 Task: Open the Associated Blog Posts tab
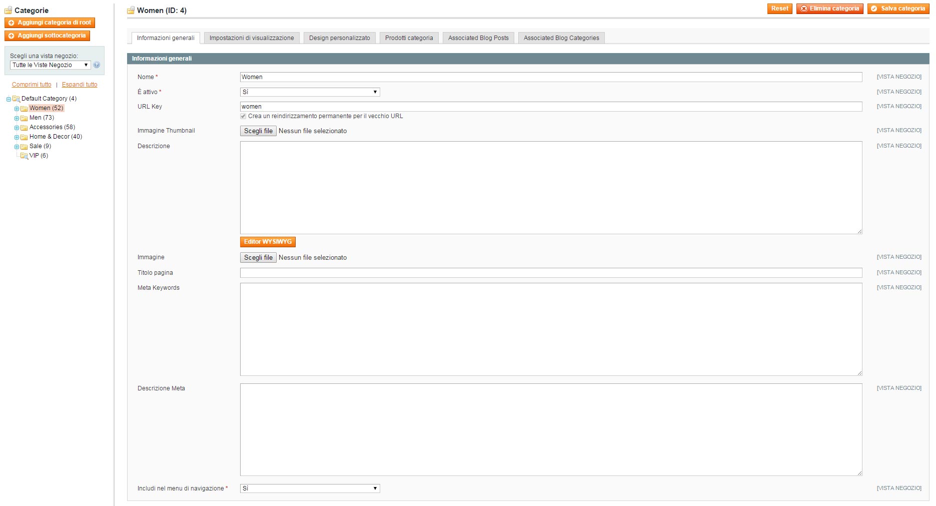(478, 38)
